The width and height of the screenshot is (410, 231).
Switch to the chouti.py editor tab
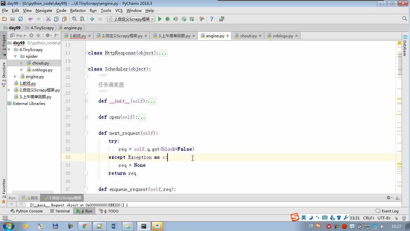[x=248, y=36]
